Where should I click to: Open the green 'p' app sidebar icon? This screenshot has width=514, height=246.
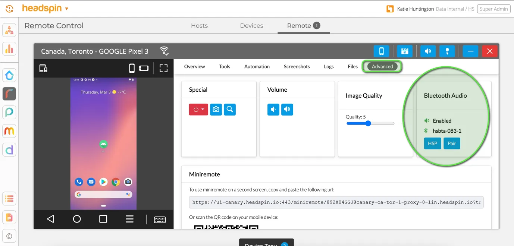(9, 112)
